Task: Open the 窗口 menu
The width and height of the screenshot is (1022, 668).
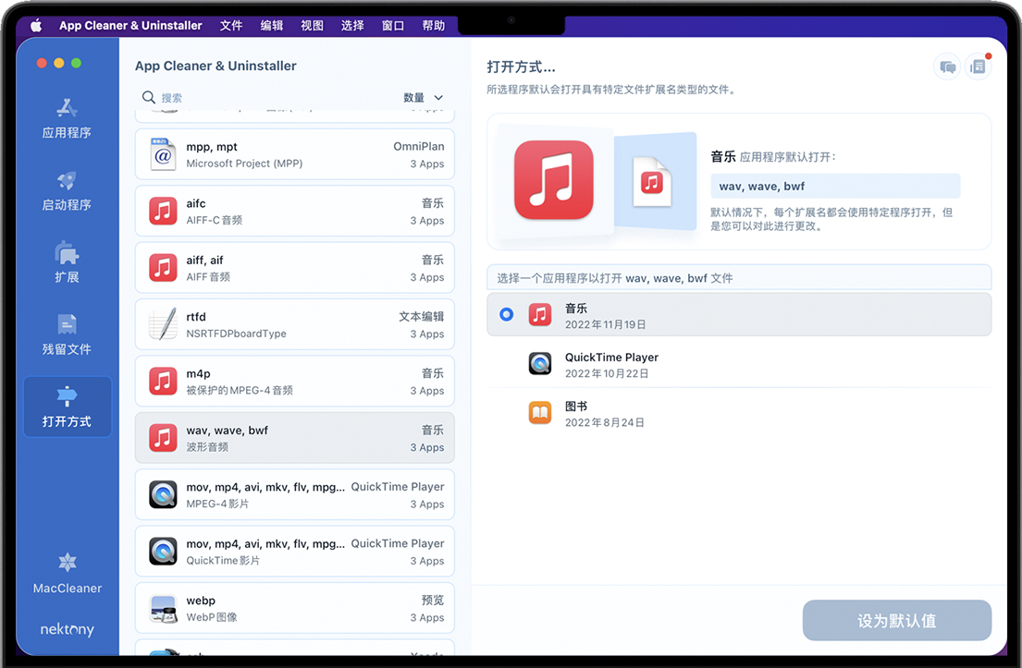Action: tap(393, 25)
